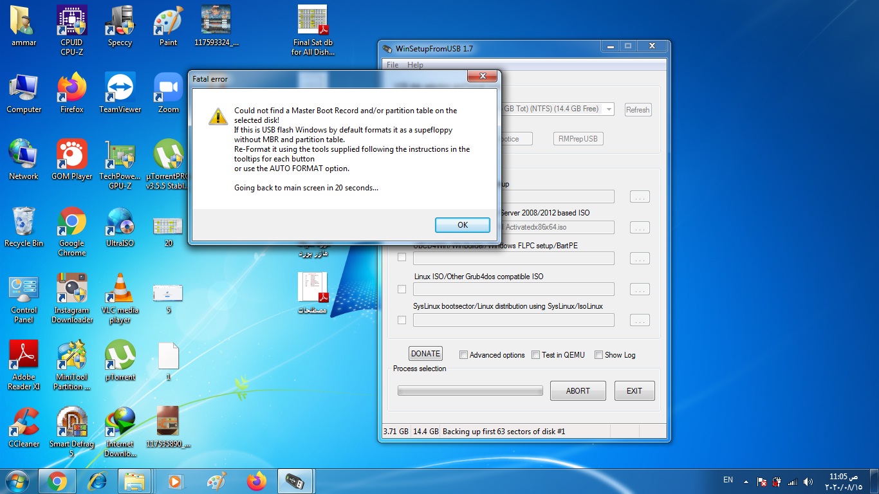Click the DONATE button

[x=425, y=354]
